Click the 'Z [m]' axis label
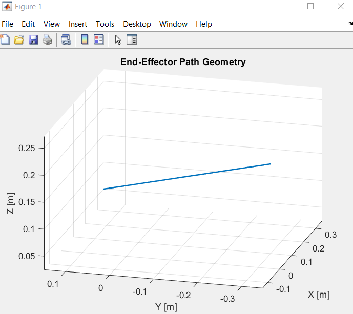The width and height of the screenshot is (353, 314). 10,203
